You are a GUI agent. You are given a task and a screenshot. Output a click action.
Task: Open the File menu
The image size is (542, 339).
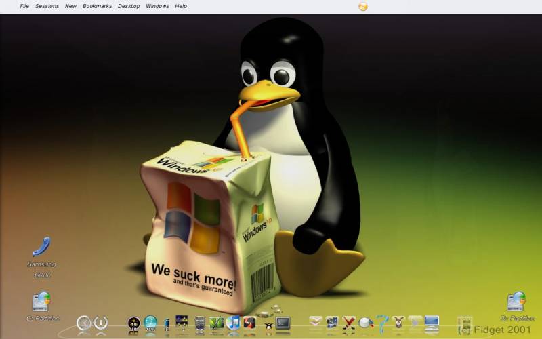(24, 6)
